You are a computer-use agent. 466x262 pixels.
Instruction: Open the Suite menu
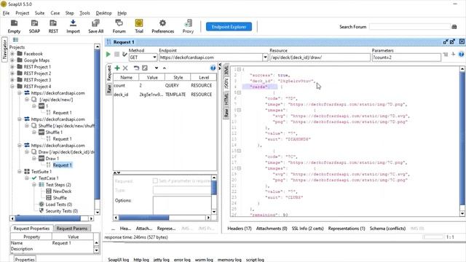coord(39,13)
